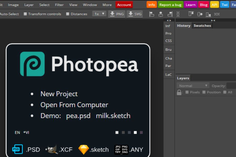The width and height of the screenshot is (236, 157).
Task: Select the Layers panel tab
Action: (183, 78)
